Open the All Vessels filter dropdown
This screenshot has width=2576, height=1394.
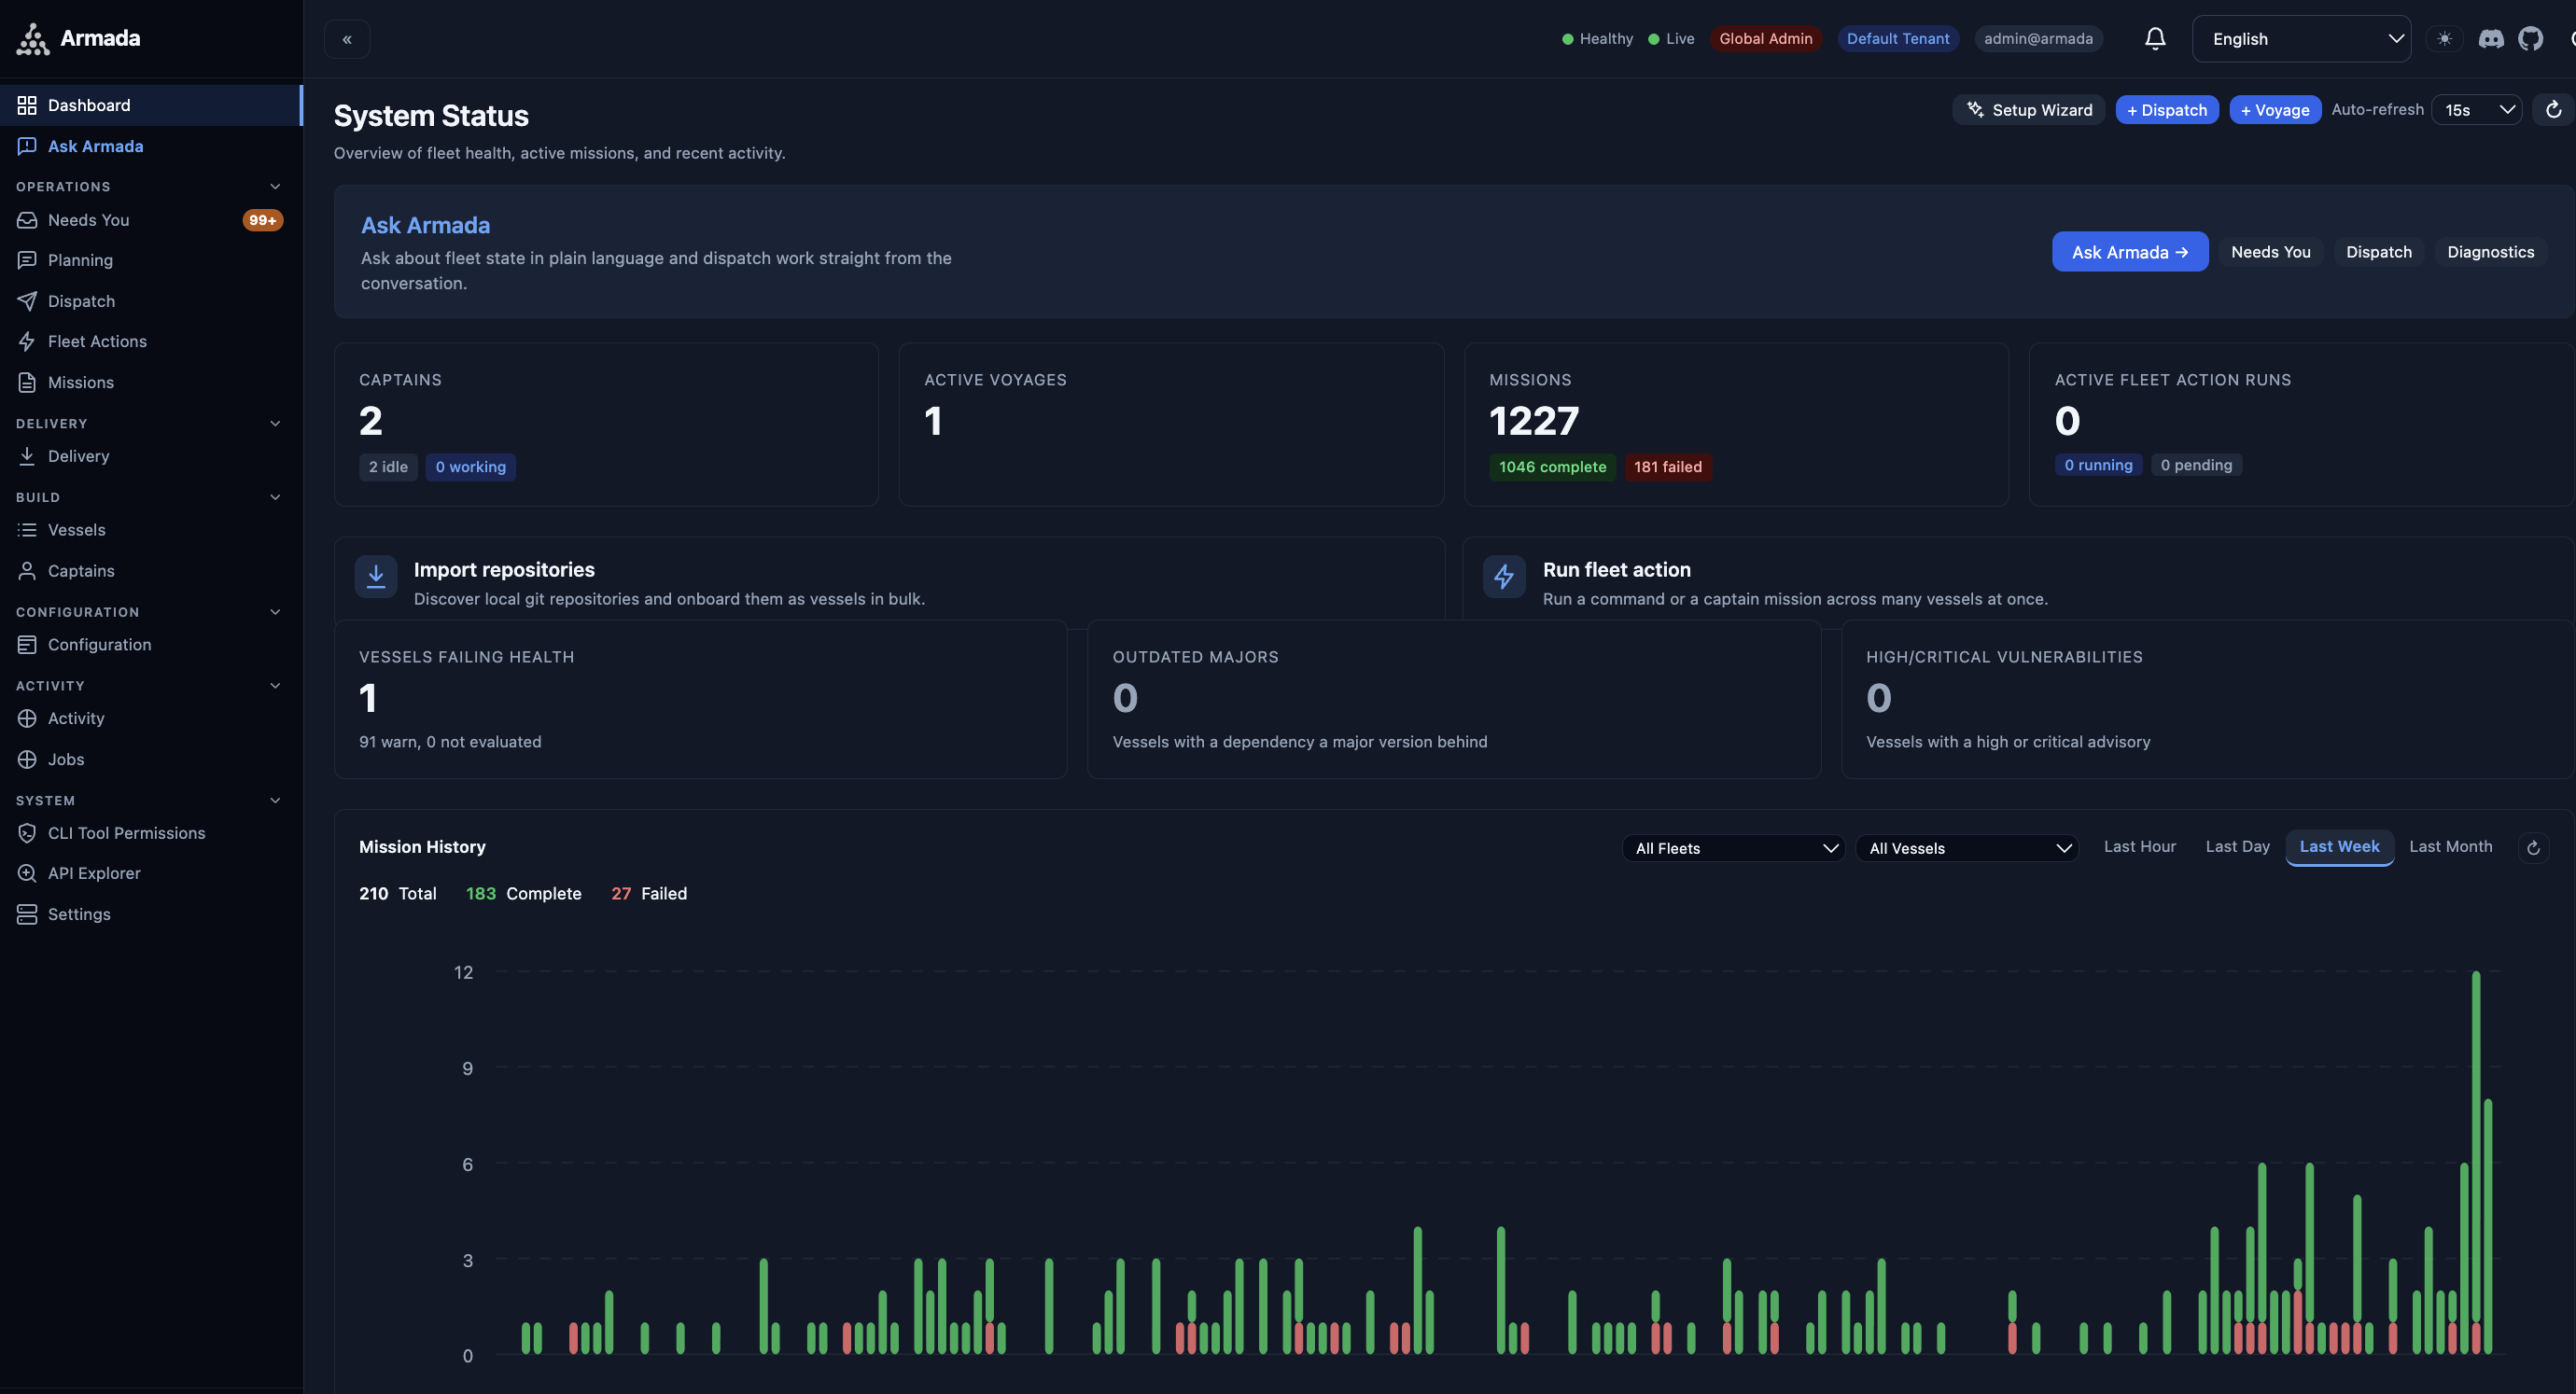pyautogui.click(x=1967, y=848)
